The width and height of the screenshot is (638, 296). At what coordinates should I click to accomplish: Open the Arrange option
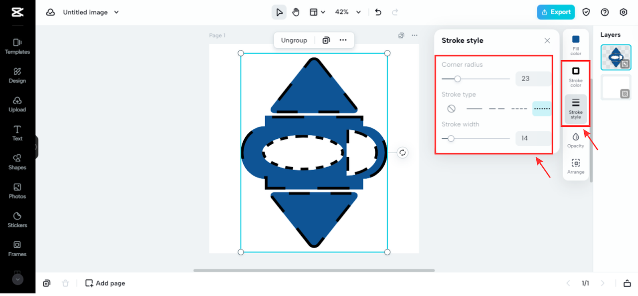point(576,167)
